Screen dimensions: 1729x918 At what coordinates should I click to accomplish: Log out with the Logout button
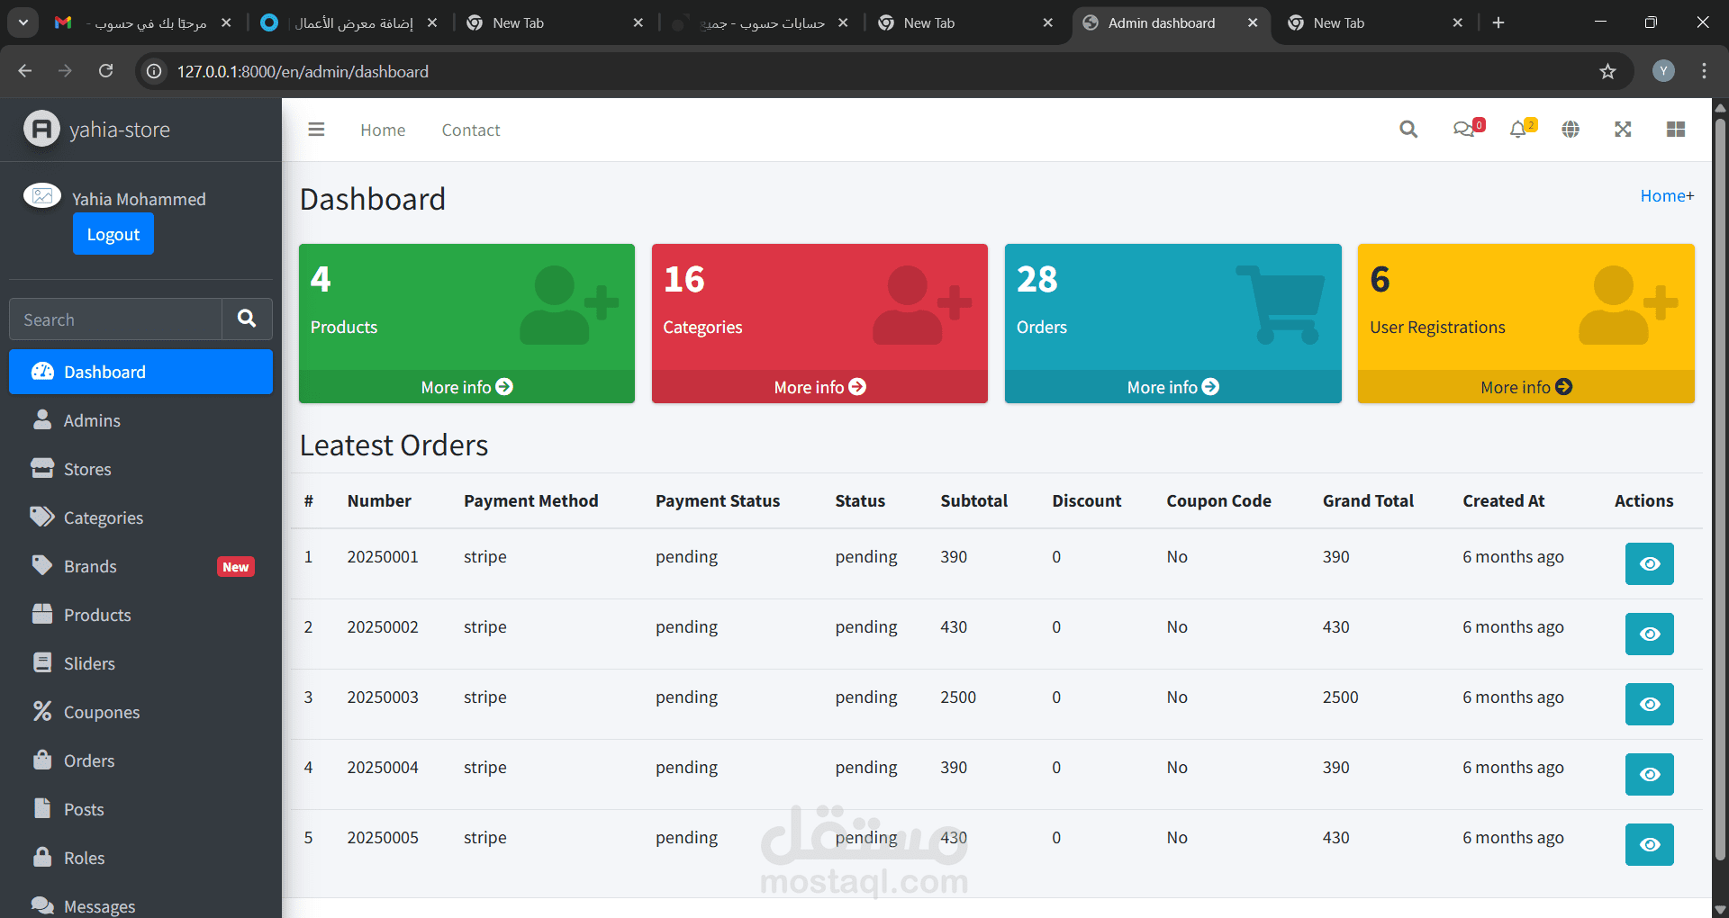[x=113, y=234]
